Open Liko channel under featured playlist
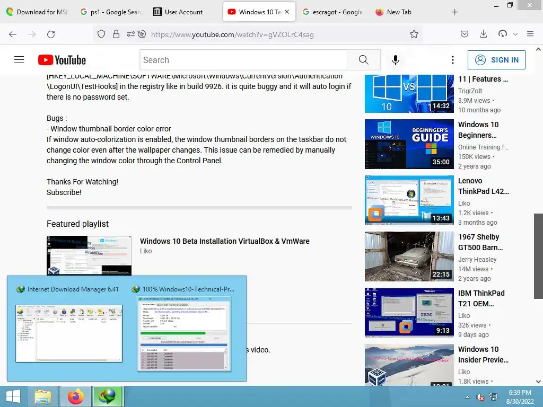The height and width of the screenshot is (407, 543). pos(146,251)
